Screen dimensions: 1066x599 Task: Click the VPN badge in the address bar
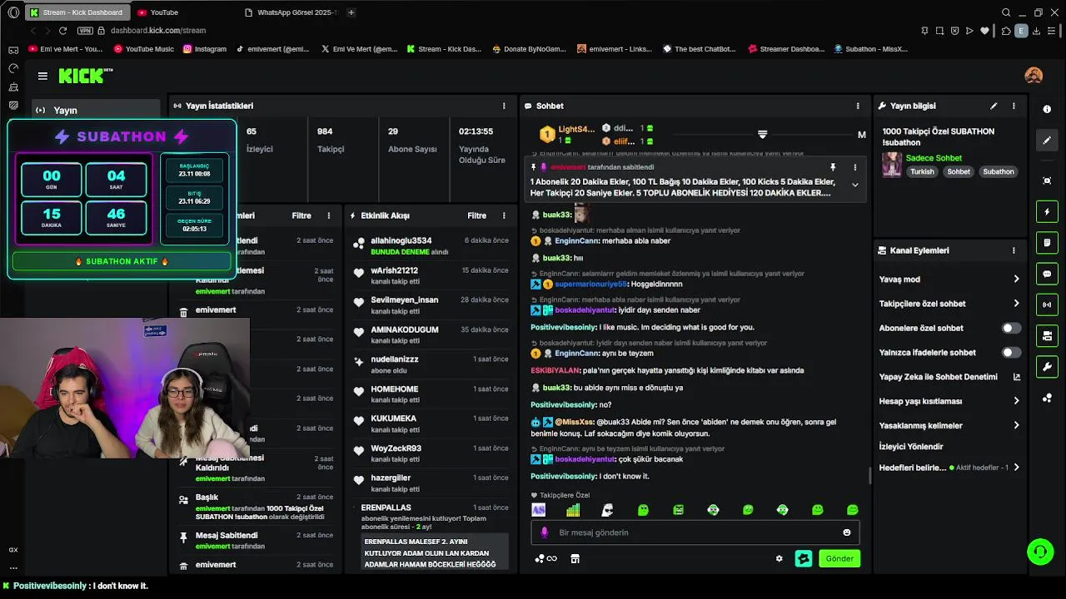[85, 31]
